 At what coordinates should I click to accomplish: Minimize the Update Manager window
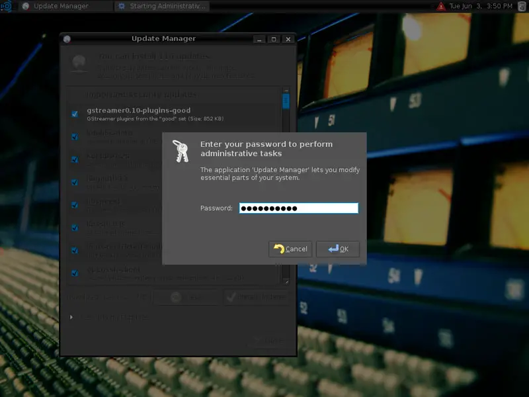259,40
